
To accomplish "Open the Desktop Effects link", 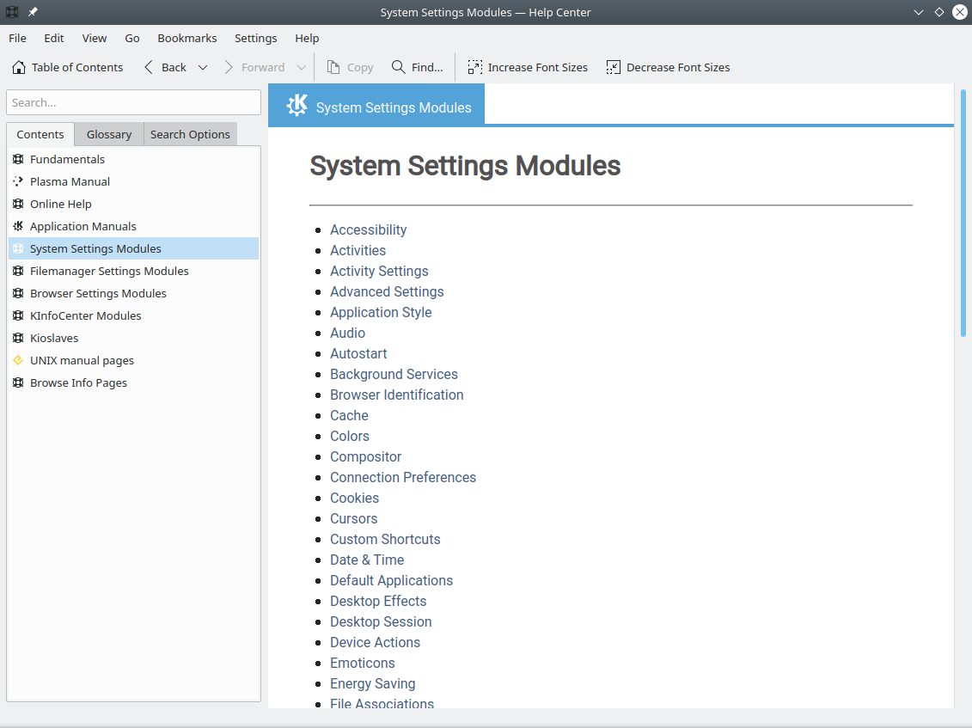I will point(378,601).
